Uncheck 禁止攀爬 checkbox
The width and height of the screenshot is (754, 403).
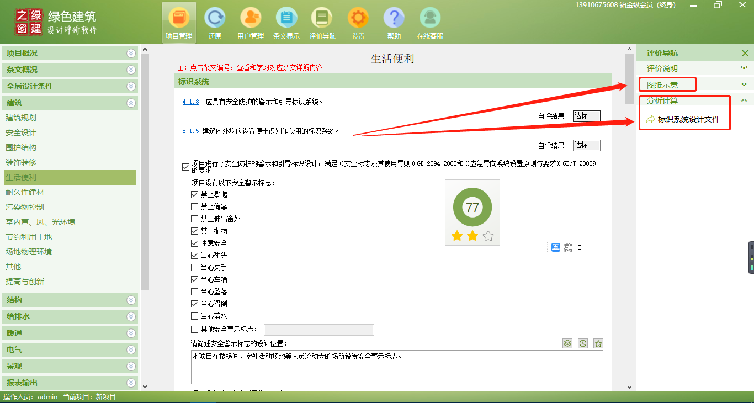pos(194,194)
